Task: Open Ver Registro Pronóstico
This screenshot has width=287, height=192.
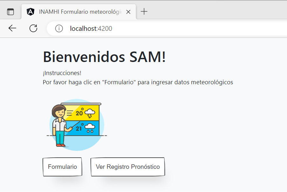Action: pyautogui.click(x=128, y=167)
